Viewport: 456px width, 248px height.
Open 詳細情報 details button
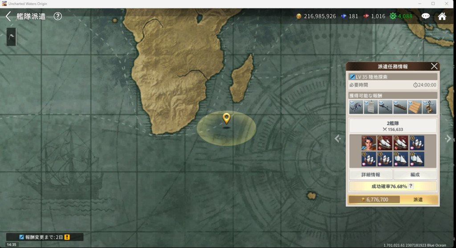371,175
